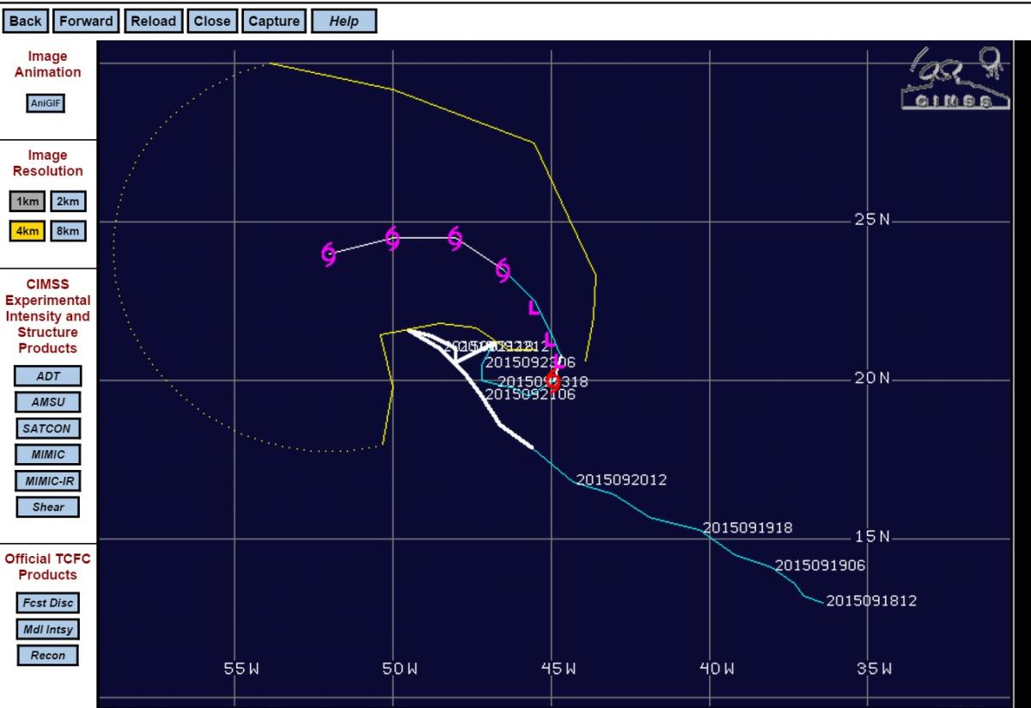Viewport: 1031px width, 708px height.
Task: View the SATCON product
Action: 48,428
